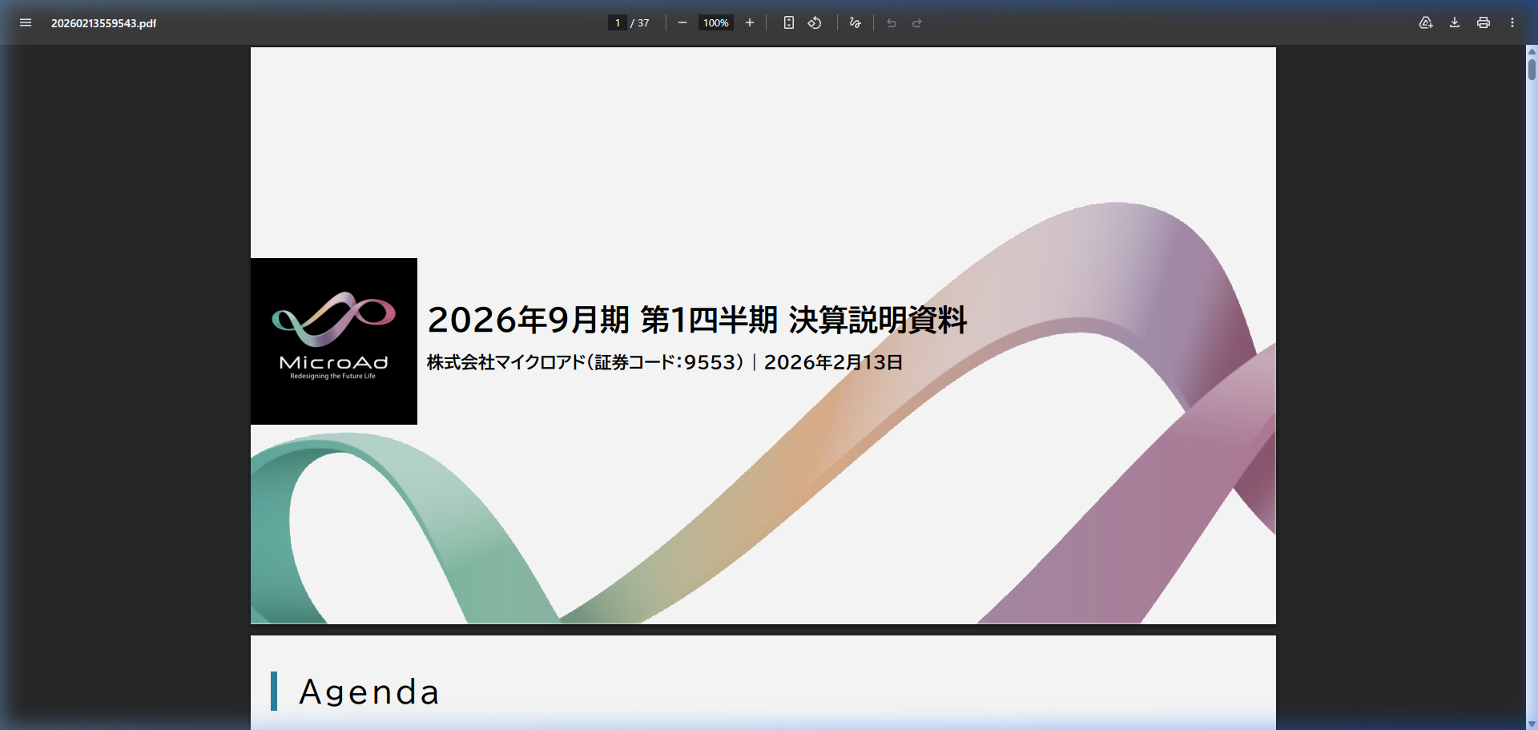
Task: Download the PDF file
Action: pyautogui.click(x=1455, y=22)
